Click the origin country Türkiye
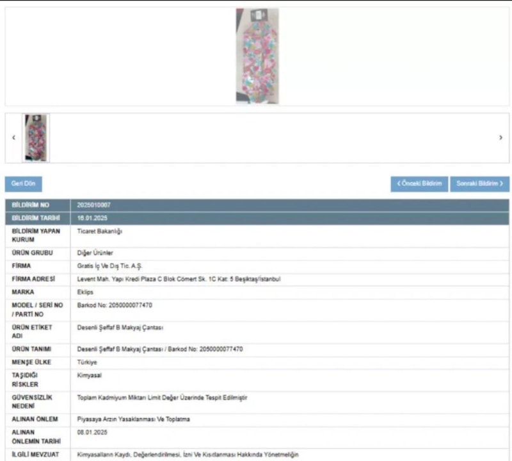 click(x=87, y=362)
